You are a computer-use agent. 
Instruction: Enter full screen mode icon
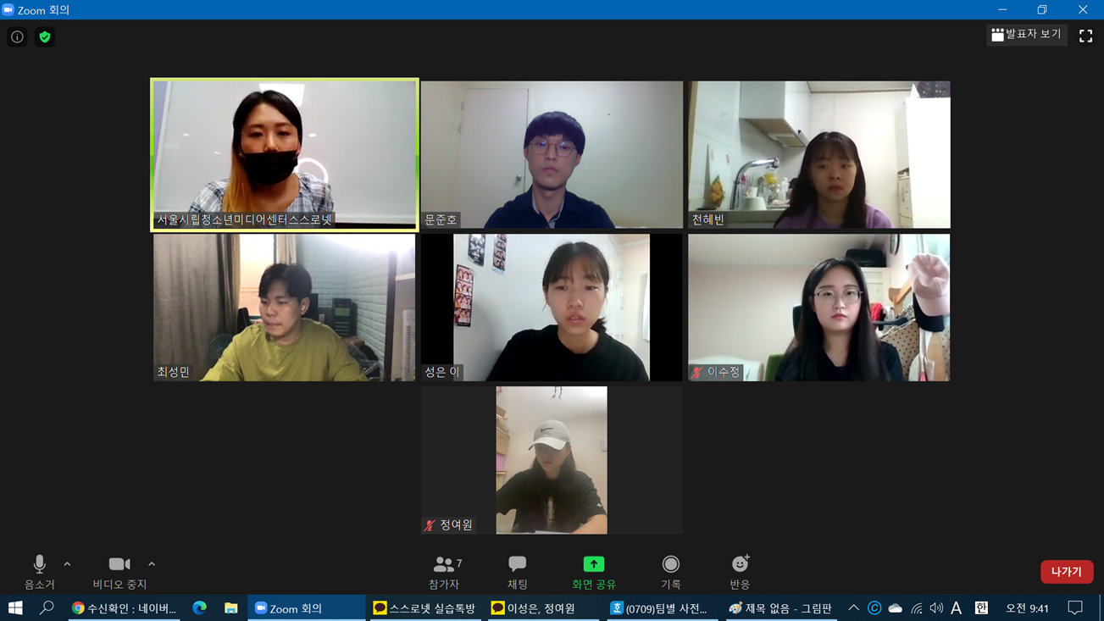point(1085,36)
